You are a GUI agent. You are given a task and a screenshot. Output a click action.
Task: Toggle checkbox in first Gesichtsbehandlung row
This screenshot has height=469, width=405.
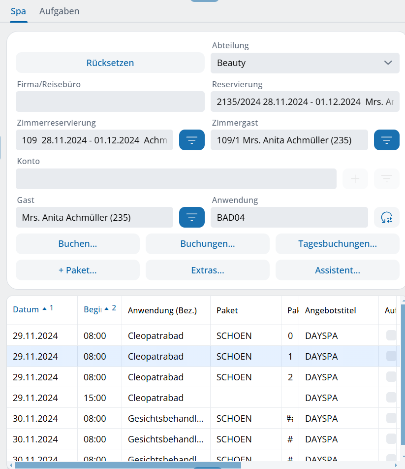(x=391, y=418)
